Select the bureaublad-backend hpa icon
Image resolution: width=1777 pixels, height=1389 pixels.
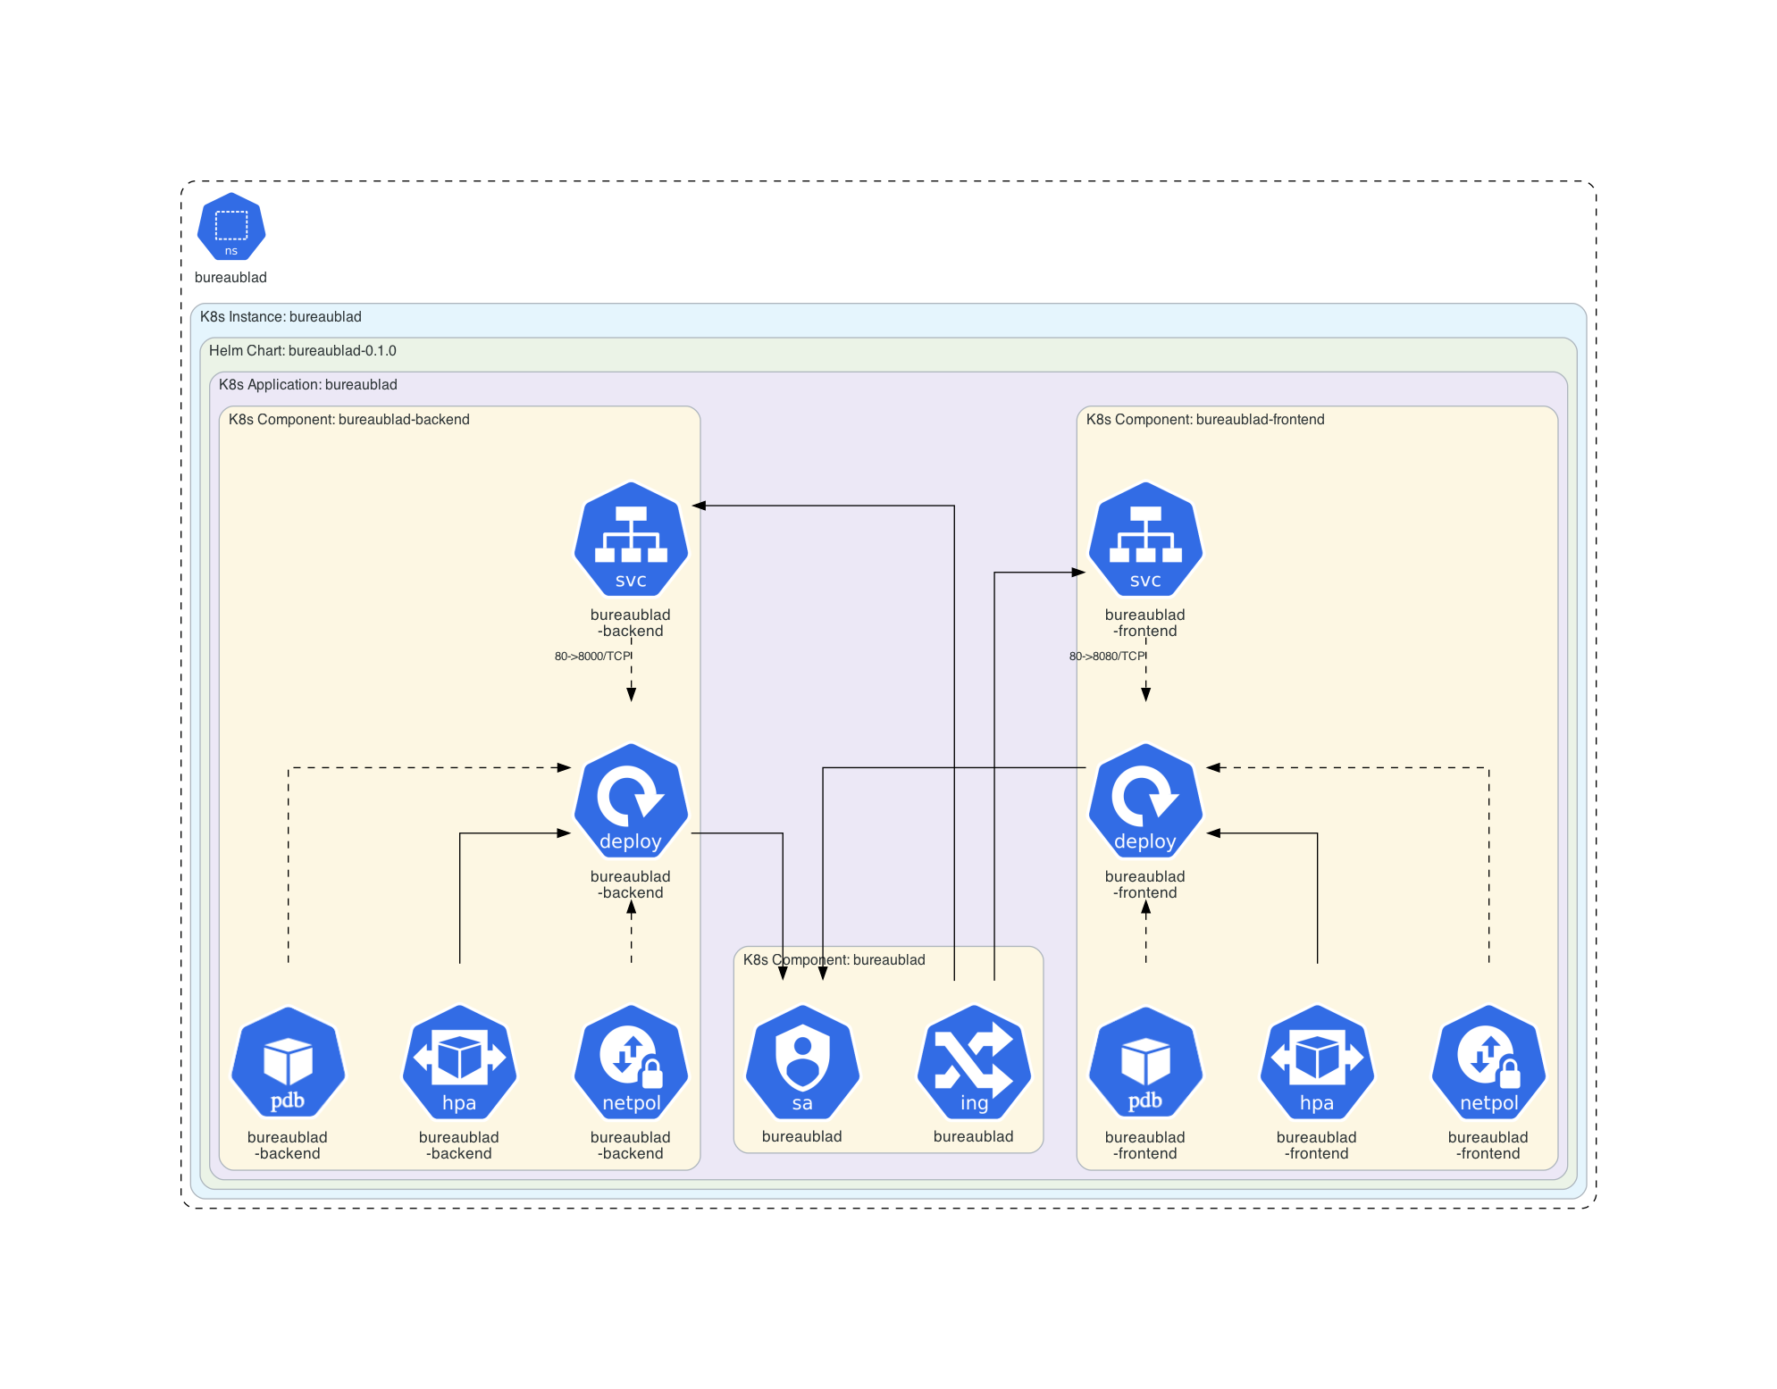coord(459,1062)
